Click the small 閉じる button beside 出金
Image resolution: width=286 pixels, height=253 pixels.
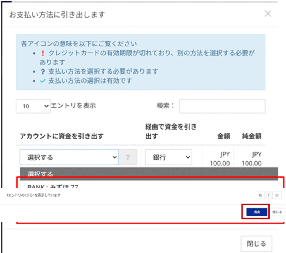(277, 212)
